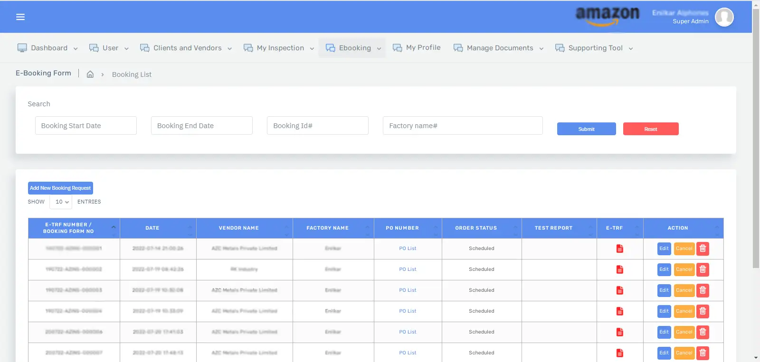Focus the Factory name search field
The width and height of the screenshot is (760, 362).
pos(462,126)
